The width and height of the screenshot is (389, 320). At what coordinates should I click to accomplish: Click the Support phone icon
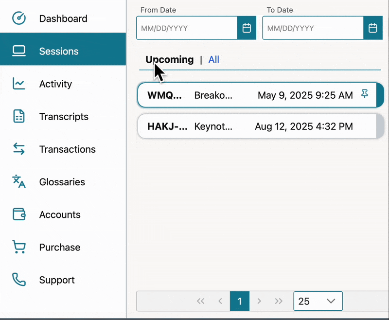(19, 280)
